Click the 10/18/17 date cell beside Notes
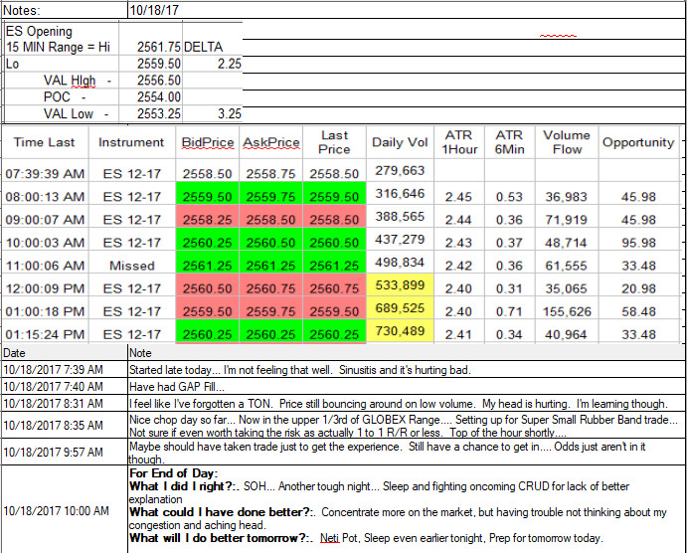This screenshot has height=553, width=687. 154,10
